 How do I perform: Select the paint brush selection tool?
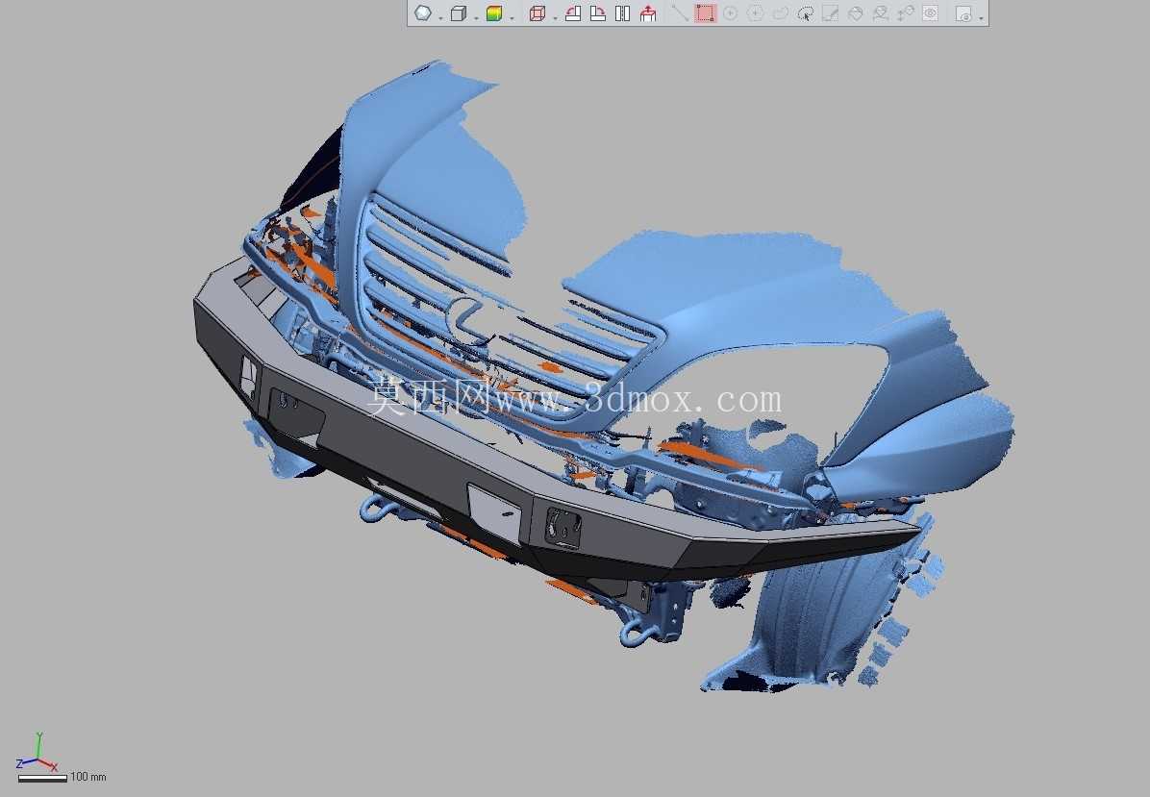[x=830, y=13]
